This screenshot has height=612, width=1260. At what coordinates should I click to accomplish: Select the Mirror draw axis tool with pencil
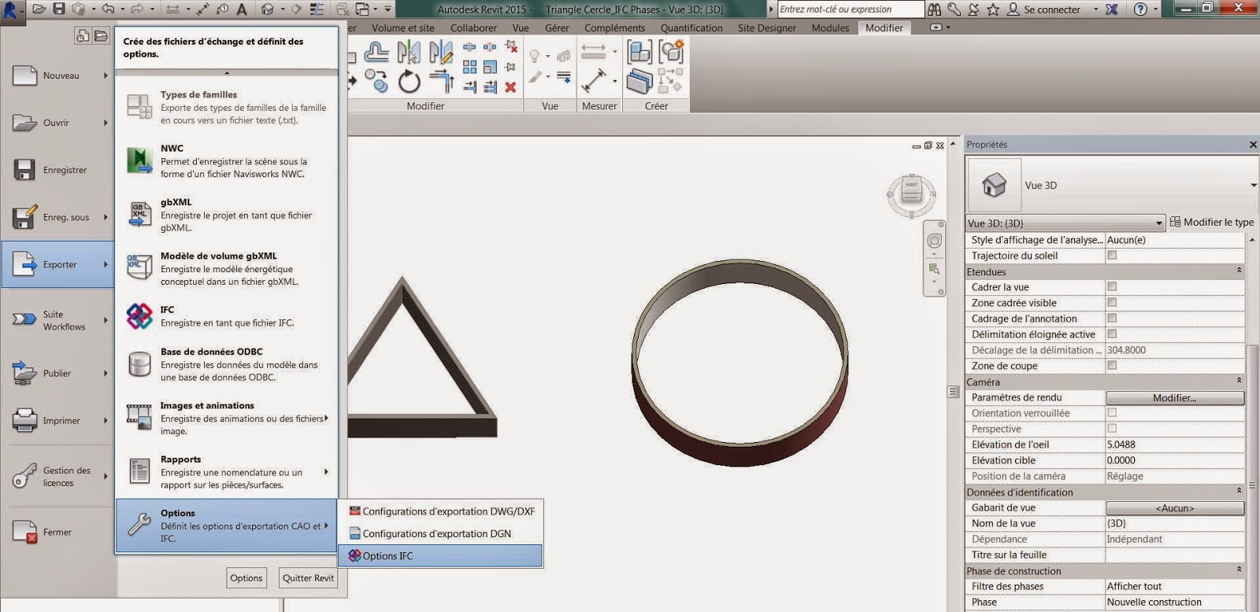click(441, 53)
